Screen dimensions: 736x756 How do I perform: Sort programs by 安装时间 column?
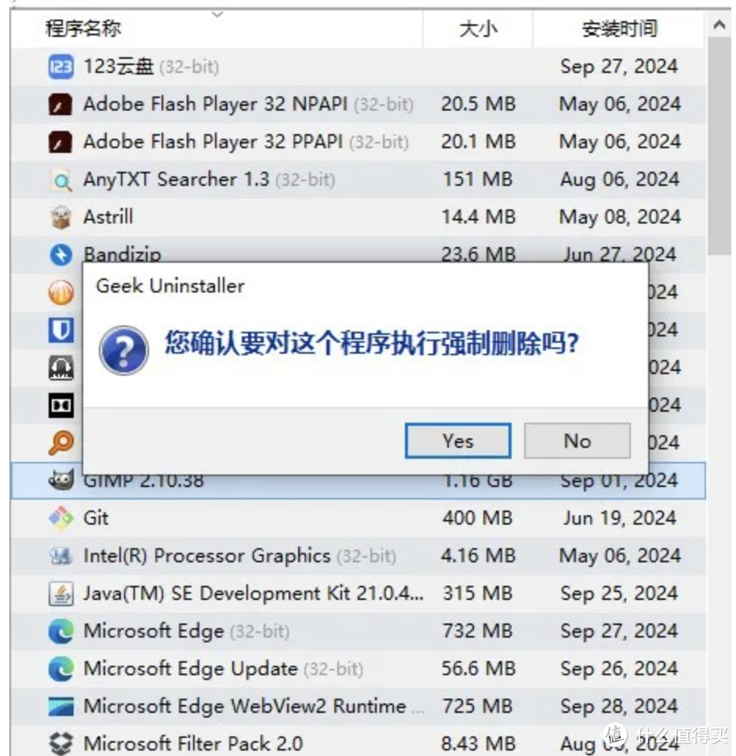click(619, 29)
